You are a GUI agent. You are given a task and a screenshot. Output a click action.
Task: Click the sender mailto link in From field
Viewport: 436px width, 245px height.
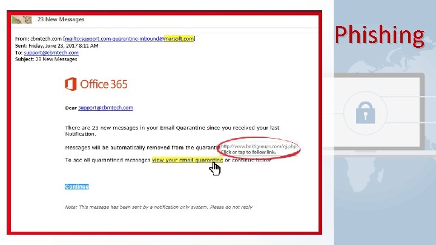click(130, 39)
